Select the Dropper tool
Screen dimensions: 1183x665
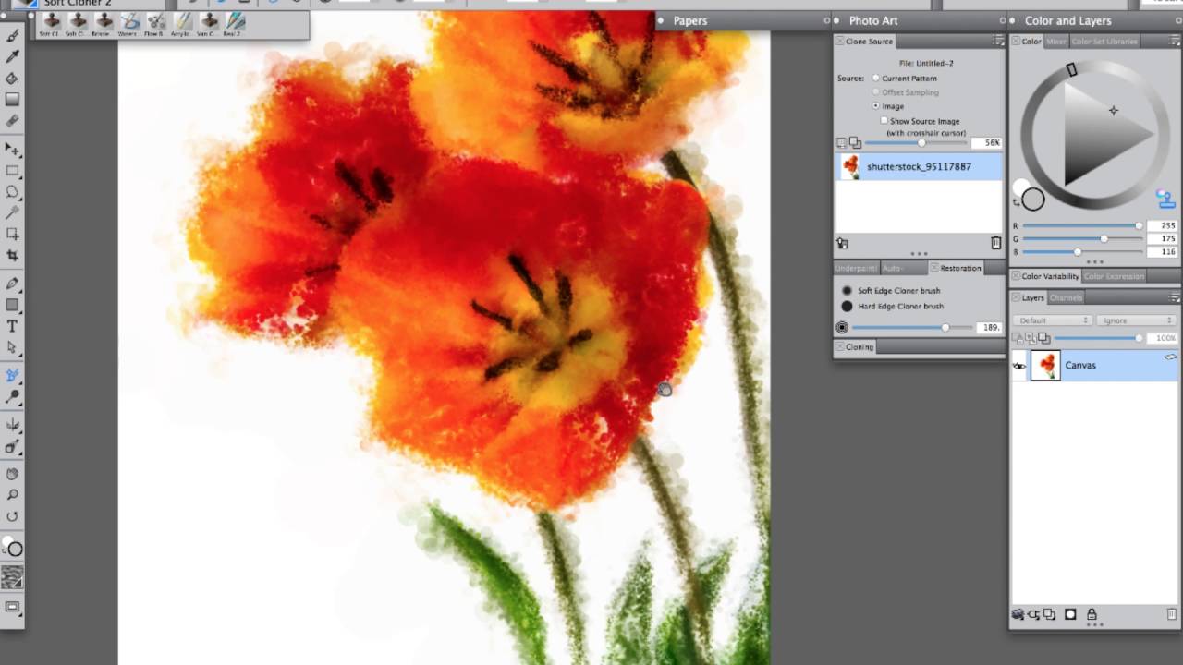coord(13,57)
